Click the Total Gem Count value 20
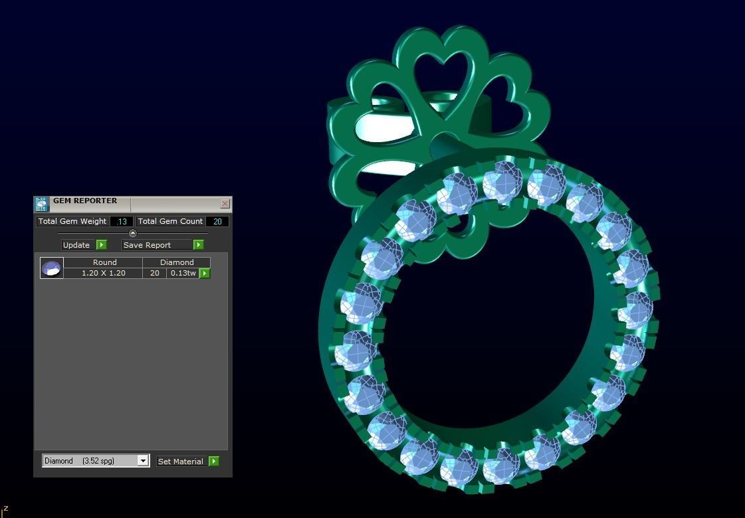 tap(217, 221)
